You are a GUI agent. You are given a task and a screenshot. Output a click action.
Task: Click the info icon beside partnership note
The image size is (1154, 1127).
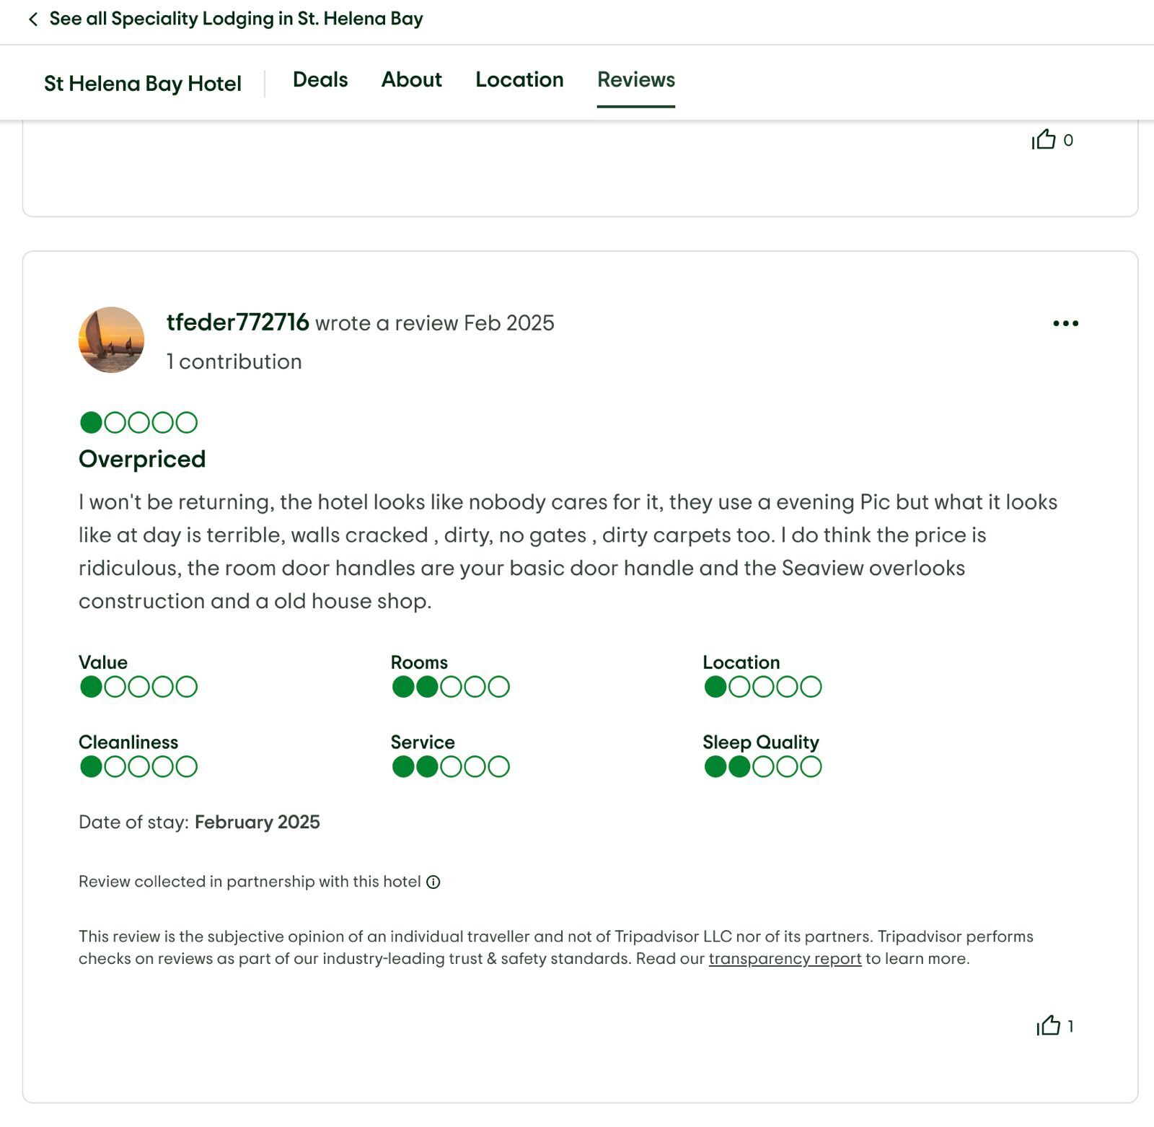point(433,882)
